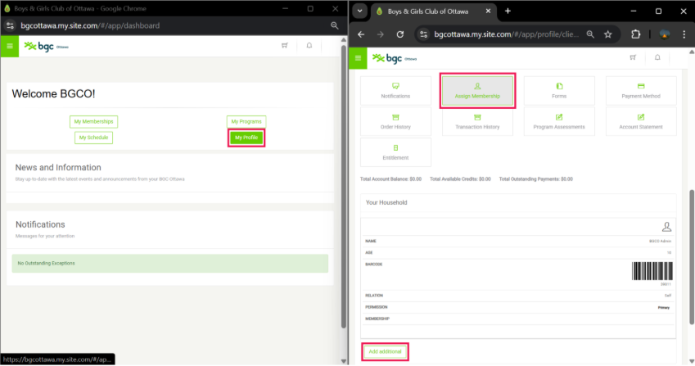Open the Payment Method tile
The width and height of the screenshot is (695, 366).
[641, 90]
